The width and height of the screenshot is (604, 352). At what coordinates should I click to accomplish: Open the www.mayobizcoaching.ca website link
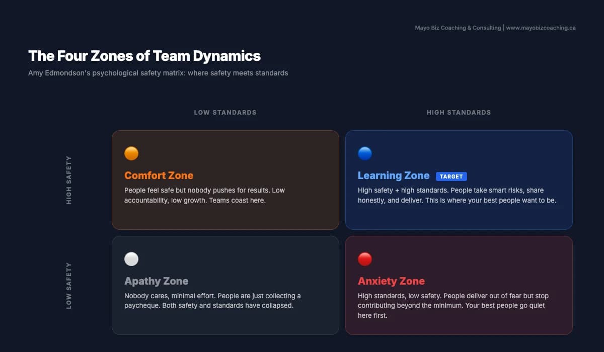(541, 28)
